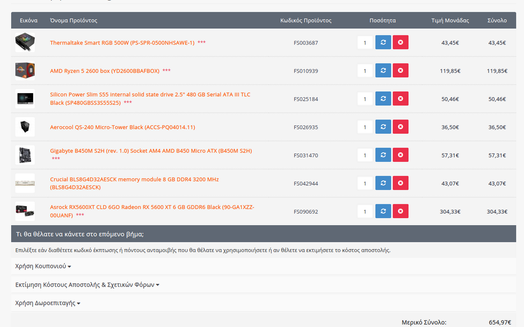
Task: Open Crucial memory module image
Action: (x=25, y=183)
